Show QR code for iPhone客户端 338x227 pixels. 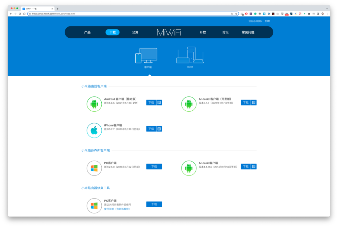(x=159, y=129)
